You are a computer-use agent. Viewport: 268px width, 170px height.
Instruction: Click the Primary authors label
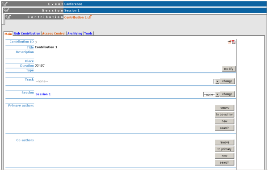click(21, 106)
